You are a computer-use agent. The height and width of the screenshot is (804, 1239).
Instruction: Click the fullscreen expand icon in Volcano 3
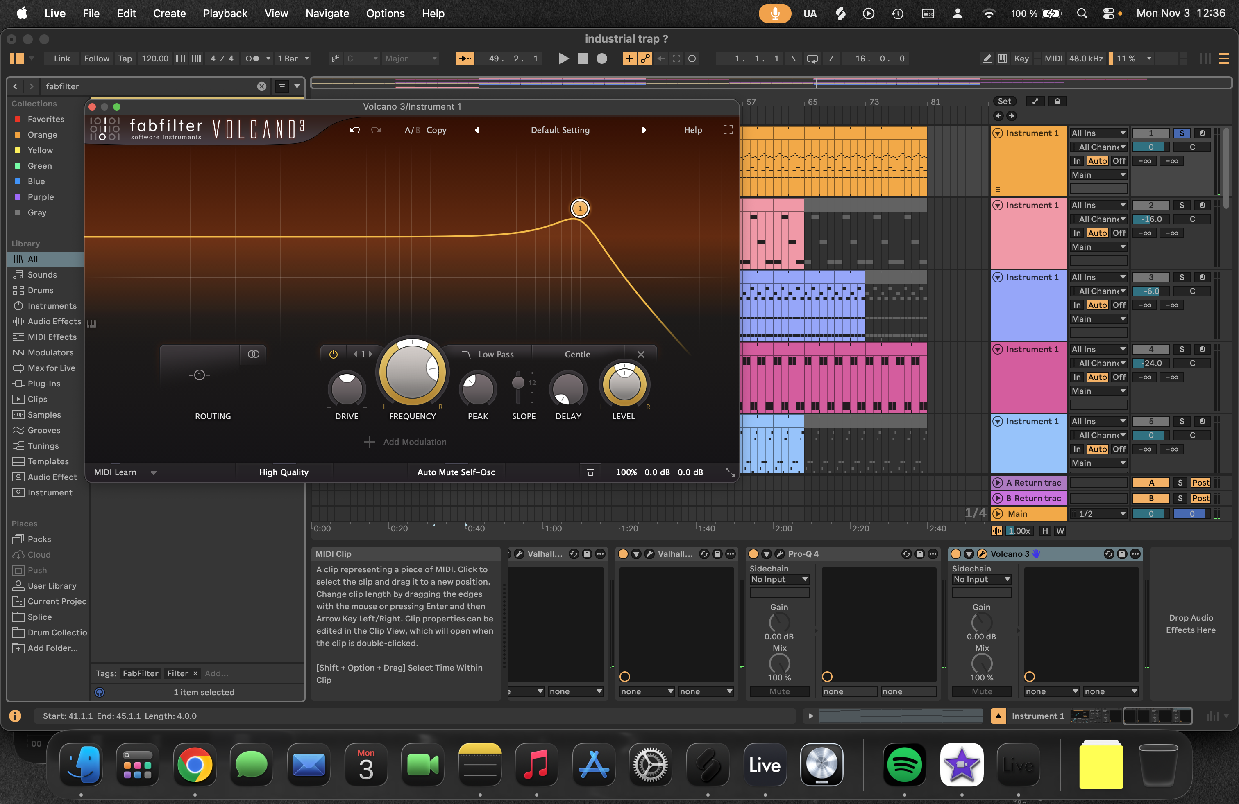coord(727,130)
